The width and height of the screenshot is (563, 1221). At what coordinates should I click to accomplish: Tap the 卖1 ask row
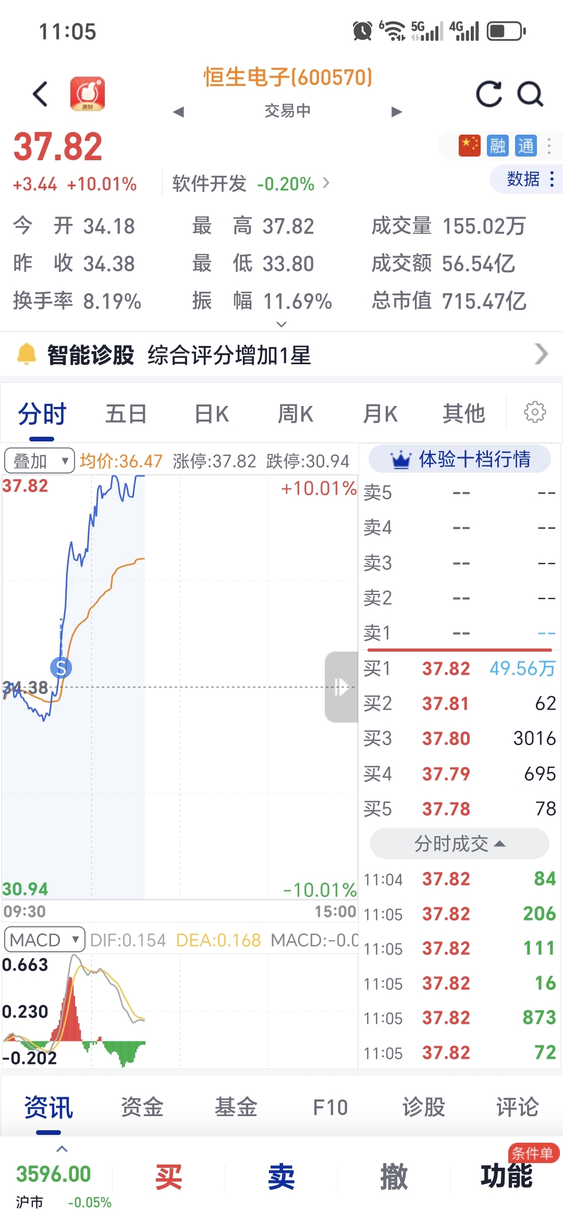[459, 633]
